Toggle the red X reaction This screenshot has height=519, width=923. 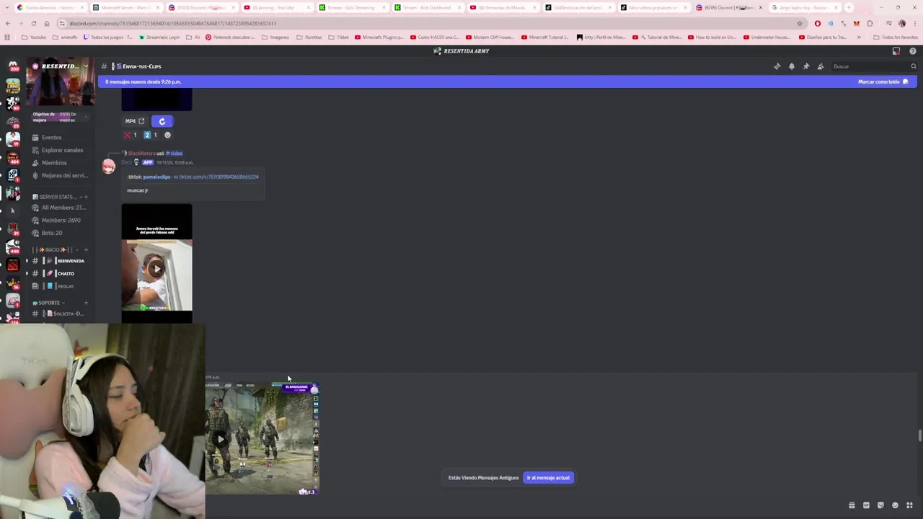coord(130,135)
